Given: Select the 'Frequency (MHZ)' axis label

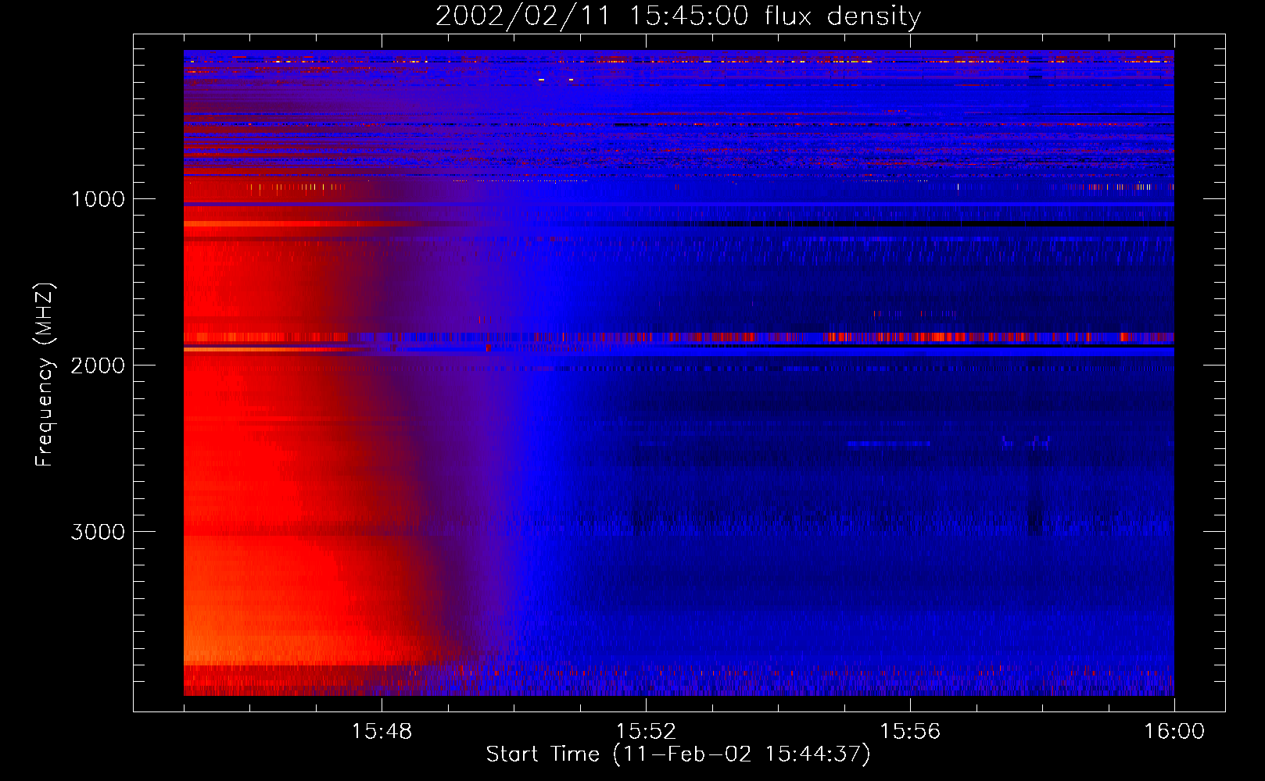Looking at the screenshot, I should pyautogui.click(x=45, y=375).
